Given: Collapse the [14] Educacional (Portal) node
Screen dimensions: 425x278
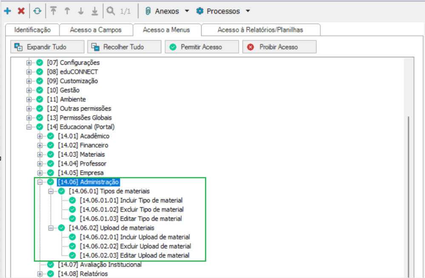Looking at the screenshot, I should 29,127.
